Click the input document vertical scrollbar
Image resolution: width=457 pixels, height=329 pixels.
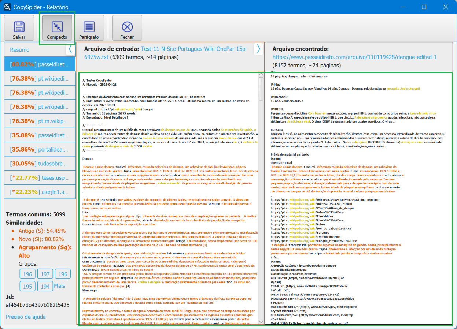261,89
